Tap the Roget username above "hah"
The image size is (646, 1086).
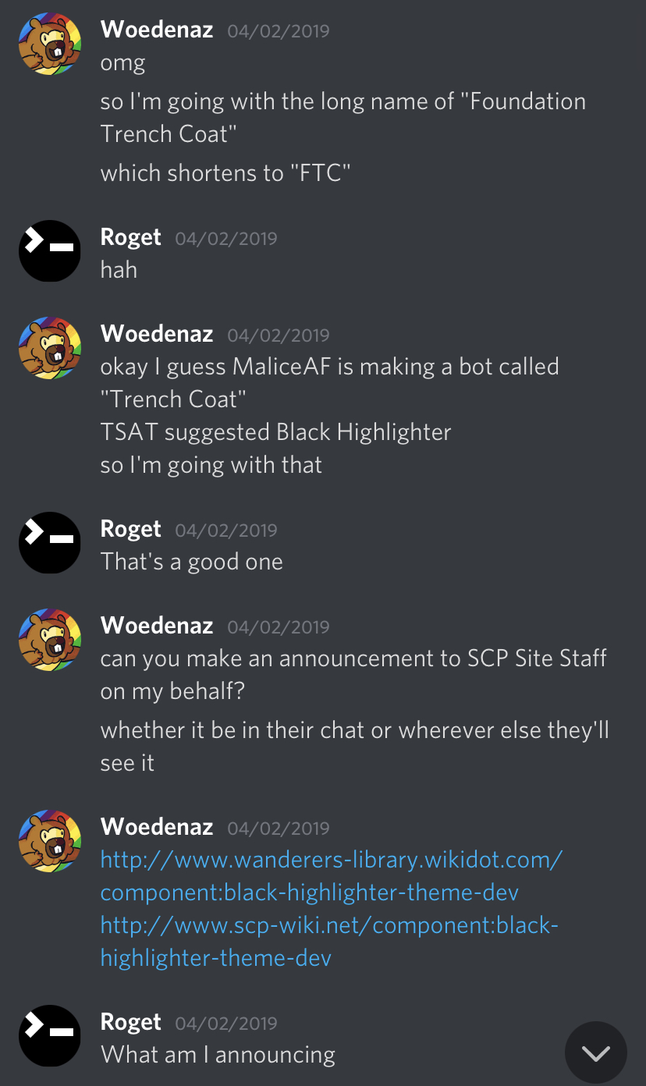coord(131,237)
